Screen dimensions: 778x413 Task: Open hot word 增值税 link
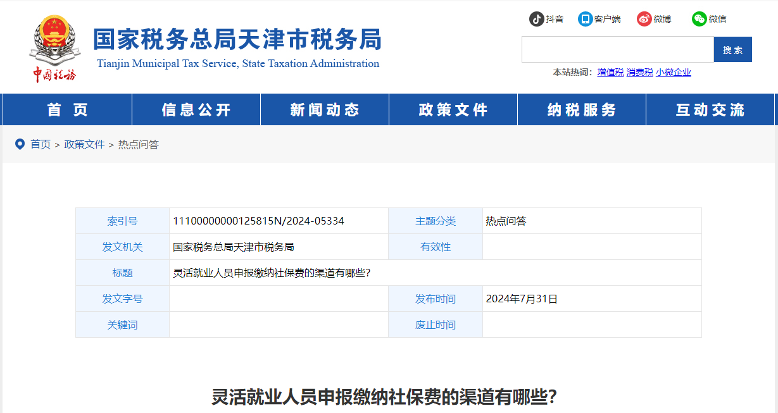(610, 72)
